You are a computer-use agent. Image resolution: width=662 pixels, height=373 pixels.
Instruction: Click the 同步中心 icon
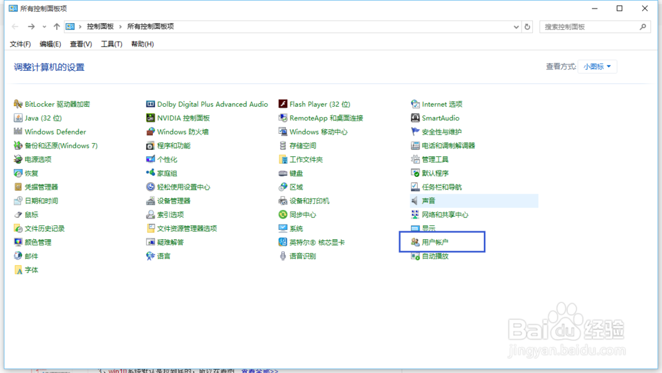(x=283, y=215)
